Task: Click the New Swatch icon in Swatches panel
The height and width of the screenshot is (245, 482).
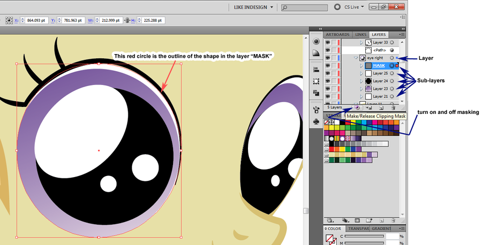Action: (381, 220)
